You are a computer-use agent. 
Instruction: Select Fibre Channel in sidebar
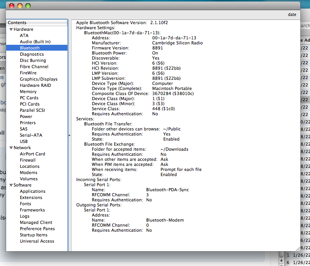click(x=34, y=67)
